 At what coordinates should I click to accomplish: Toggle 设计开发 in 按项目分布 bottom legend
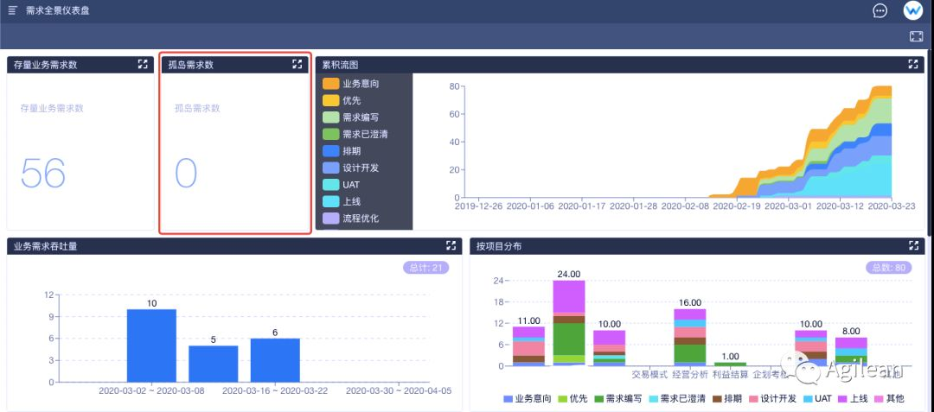coord(772,398)
